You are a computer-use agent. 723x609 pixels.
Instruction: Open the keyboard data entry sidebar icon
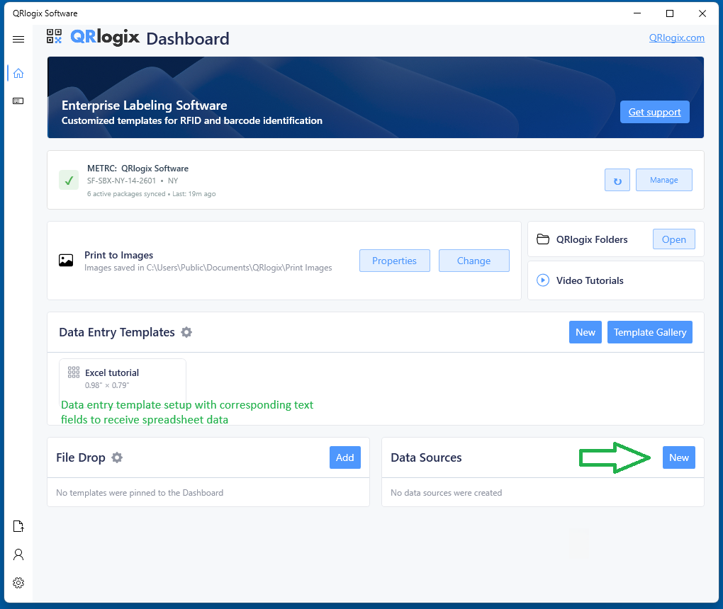(18, 101)
